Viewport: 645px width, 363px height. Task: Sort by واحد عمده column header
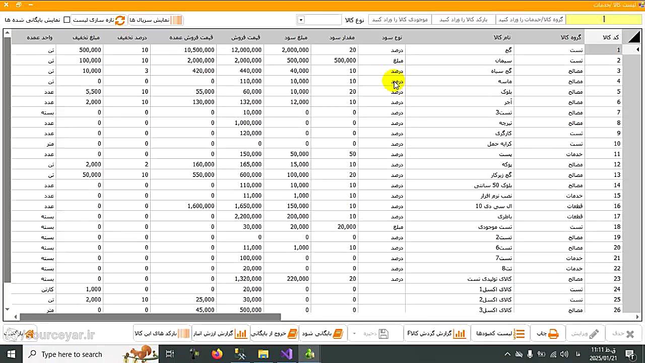[33, 37]
